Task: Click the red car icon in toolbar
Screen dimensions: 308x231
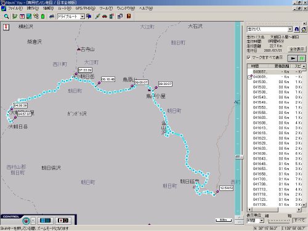Action: click(105, 17)
